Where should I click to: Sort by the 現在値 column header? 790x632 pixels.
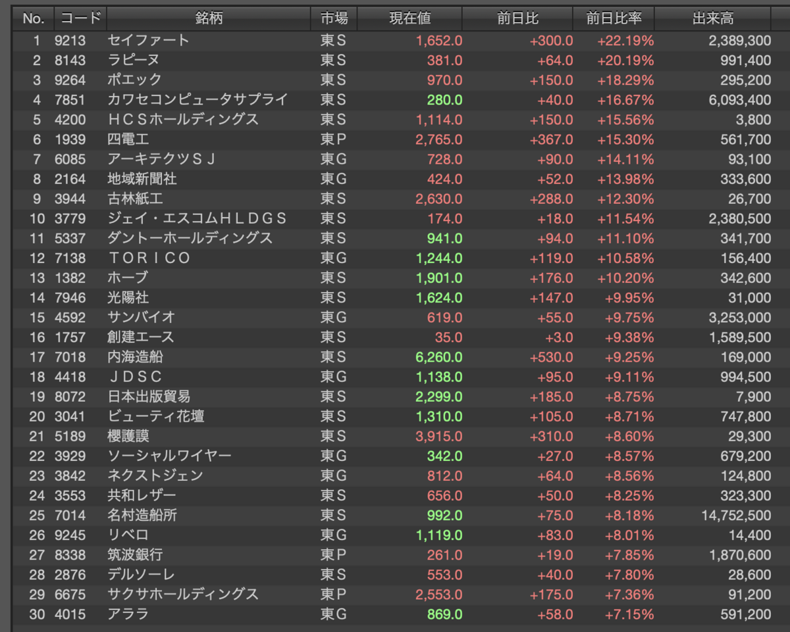coord(409,18)
